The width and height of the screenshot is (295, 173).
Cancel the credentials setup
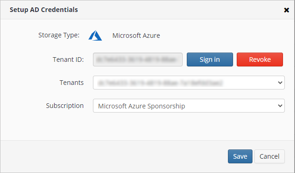pyautogui.click(x=270, y=156)
